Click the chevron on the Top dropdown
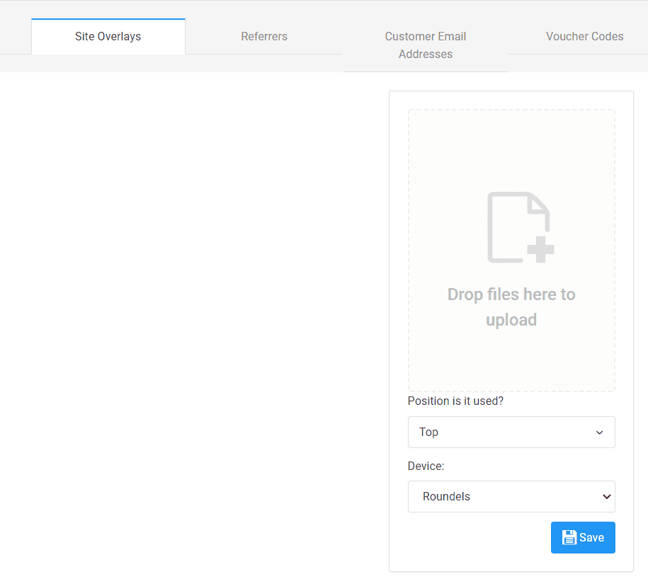The image size is (648, 579). point(599,432)
